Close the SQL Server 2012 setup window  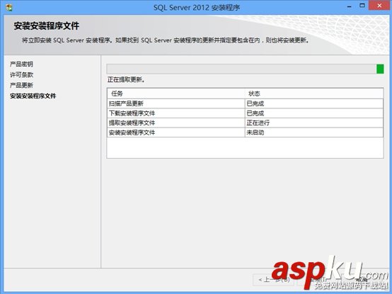click(379, 6)
